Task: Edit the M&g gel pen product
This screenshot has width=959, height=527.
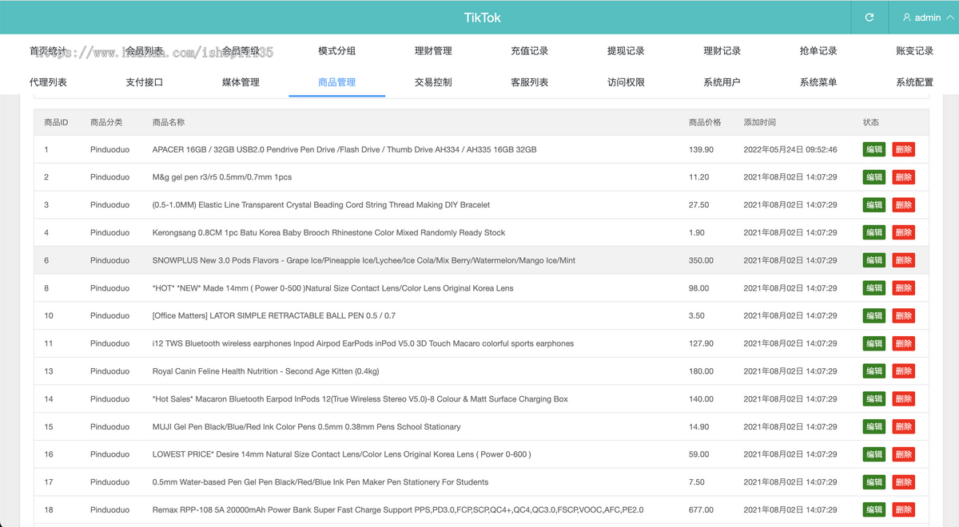Action: pyautogui.click(x=874, y=177)
